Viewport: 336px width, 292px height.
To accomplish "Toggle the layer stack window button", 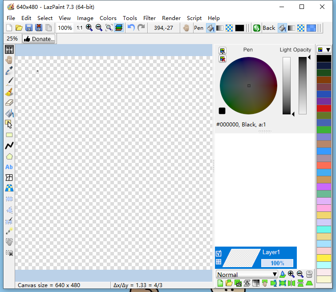I will (119, 28).
